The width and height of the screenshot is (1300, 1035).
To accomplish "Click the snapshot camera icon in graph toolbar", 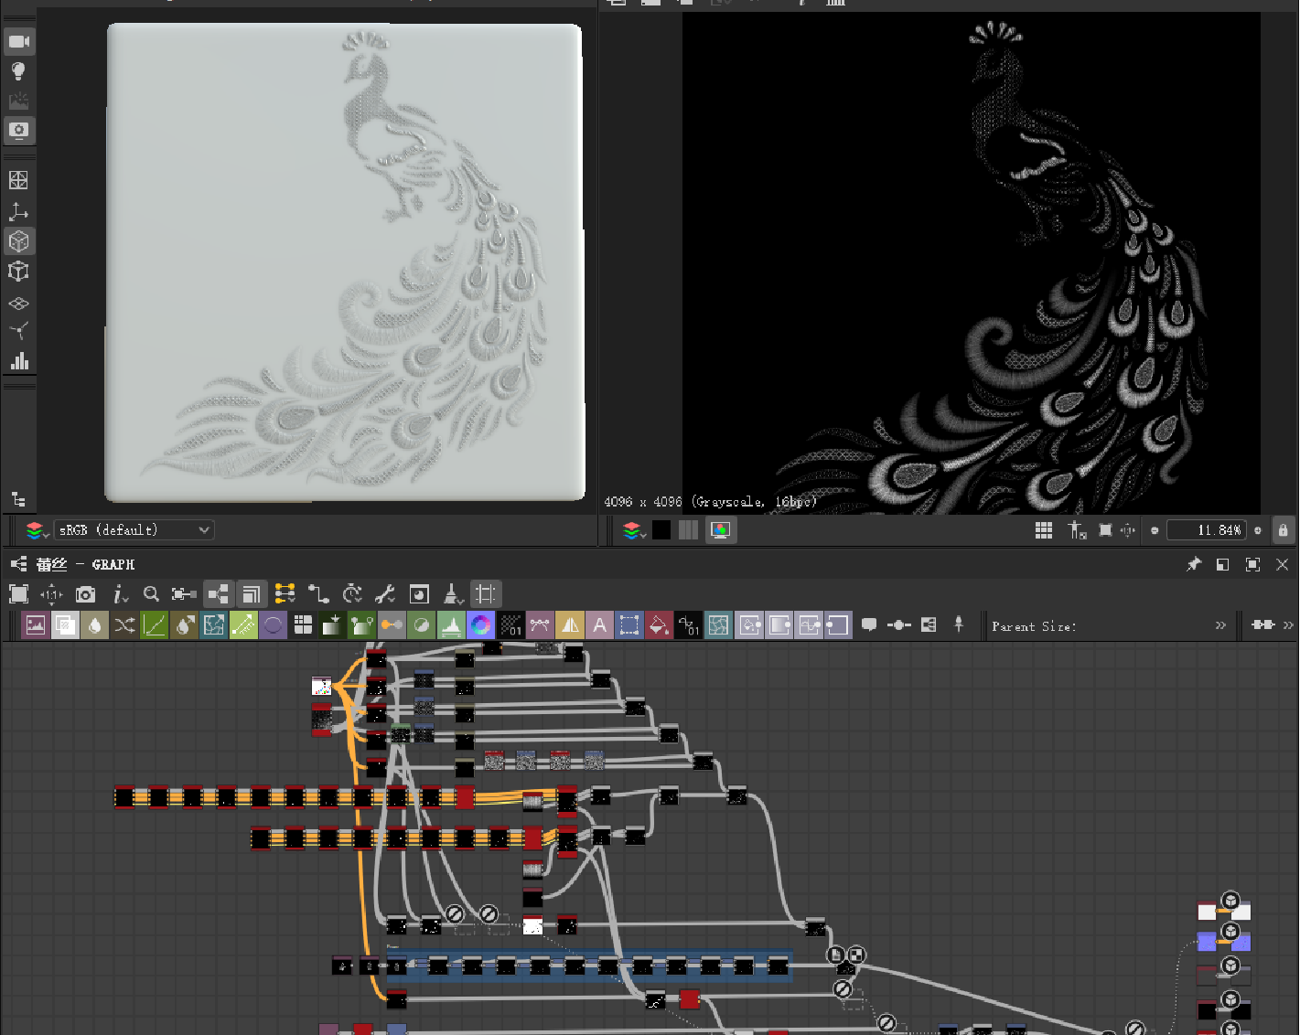I will click(x=85, y=594).
